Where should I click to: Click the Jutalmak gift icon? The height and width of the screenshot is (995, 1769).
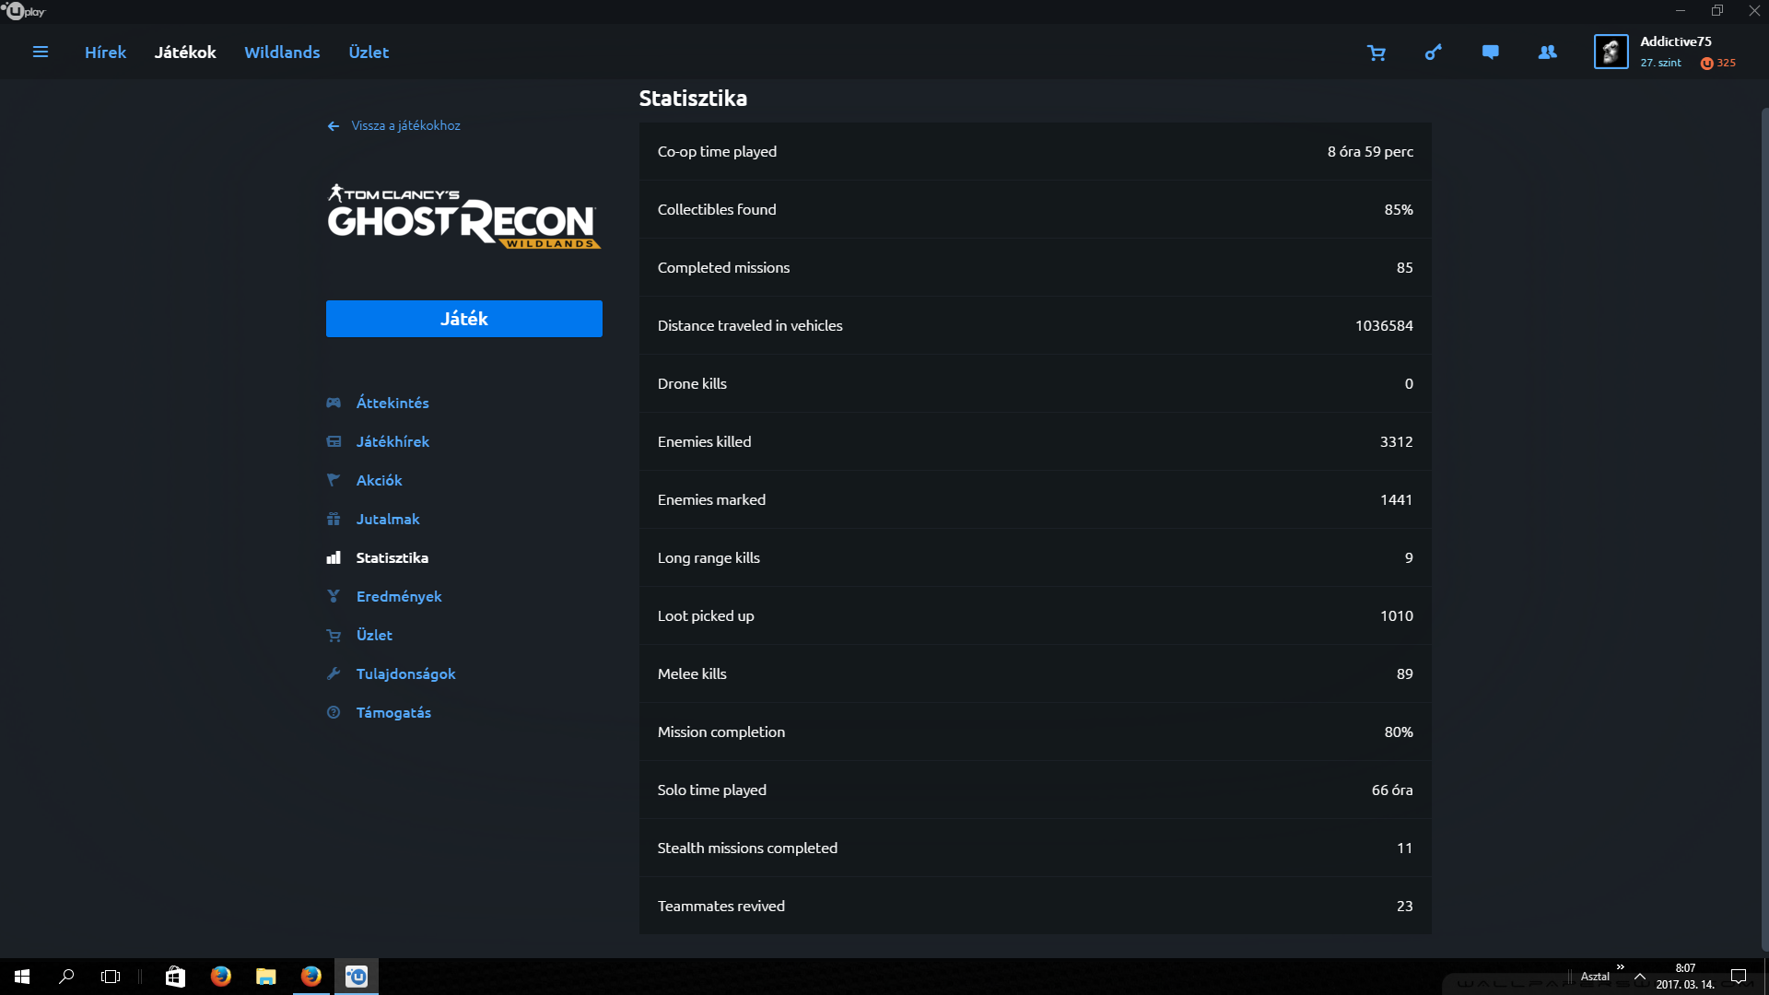[334, 519]
